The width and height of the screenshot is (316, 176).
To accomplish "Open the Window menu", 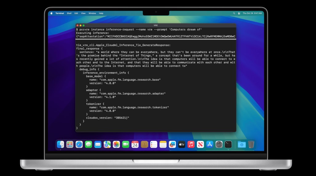I will click(92, 13).
